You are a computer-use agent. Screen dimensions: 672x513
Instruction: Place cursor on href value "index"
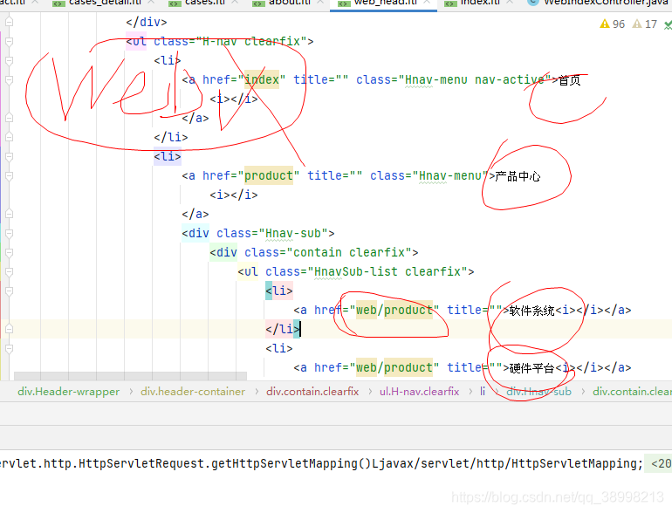pyautogui.click(x=262, y=79)
